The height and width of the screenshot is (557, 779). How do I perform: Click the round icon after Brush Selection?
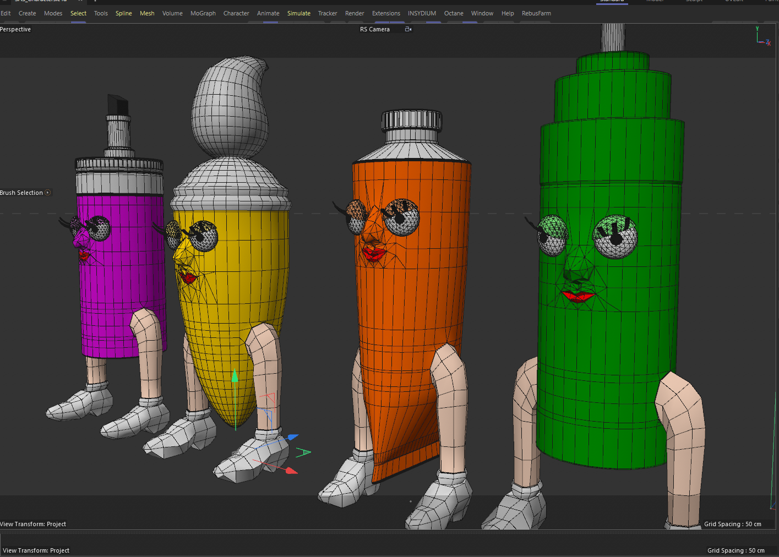pos(48,193)
